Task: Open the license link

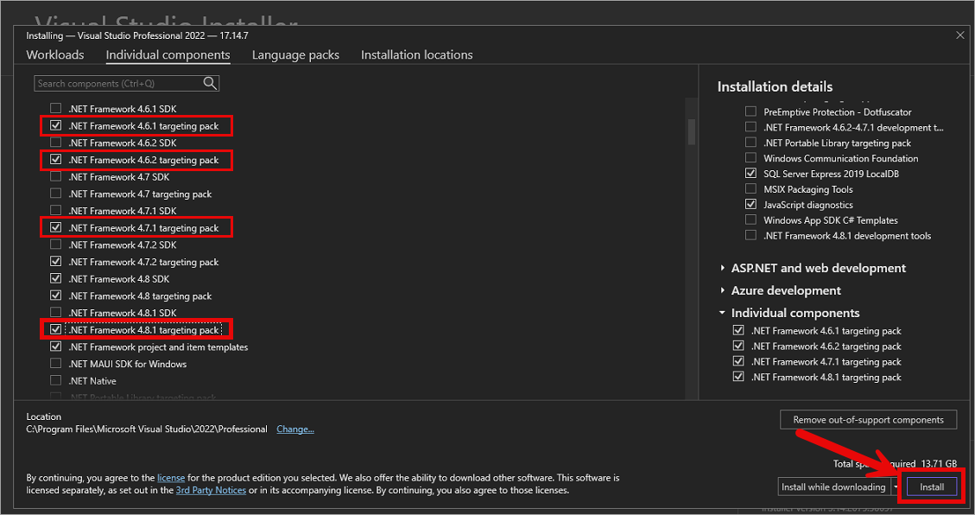Action: [171, 478]
